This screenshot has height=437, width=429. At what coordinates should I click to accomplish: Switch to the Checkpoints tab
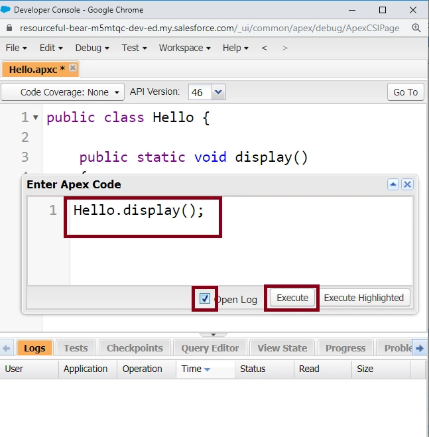[x=135, y=348]
